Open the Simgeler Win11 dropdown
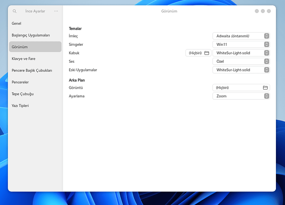 click(241, 45)
